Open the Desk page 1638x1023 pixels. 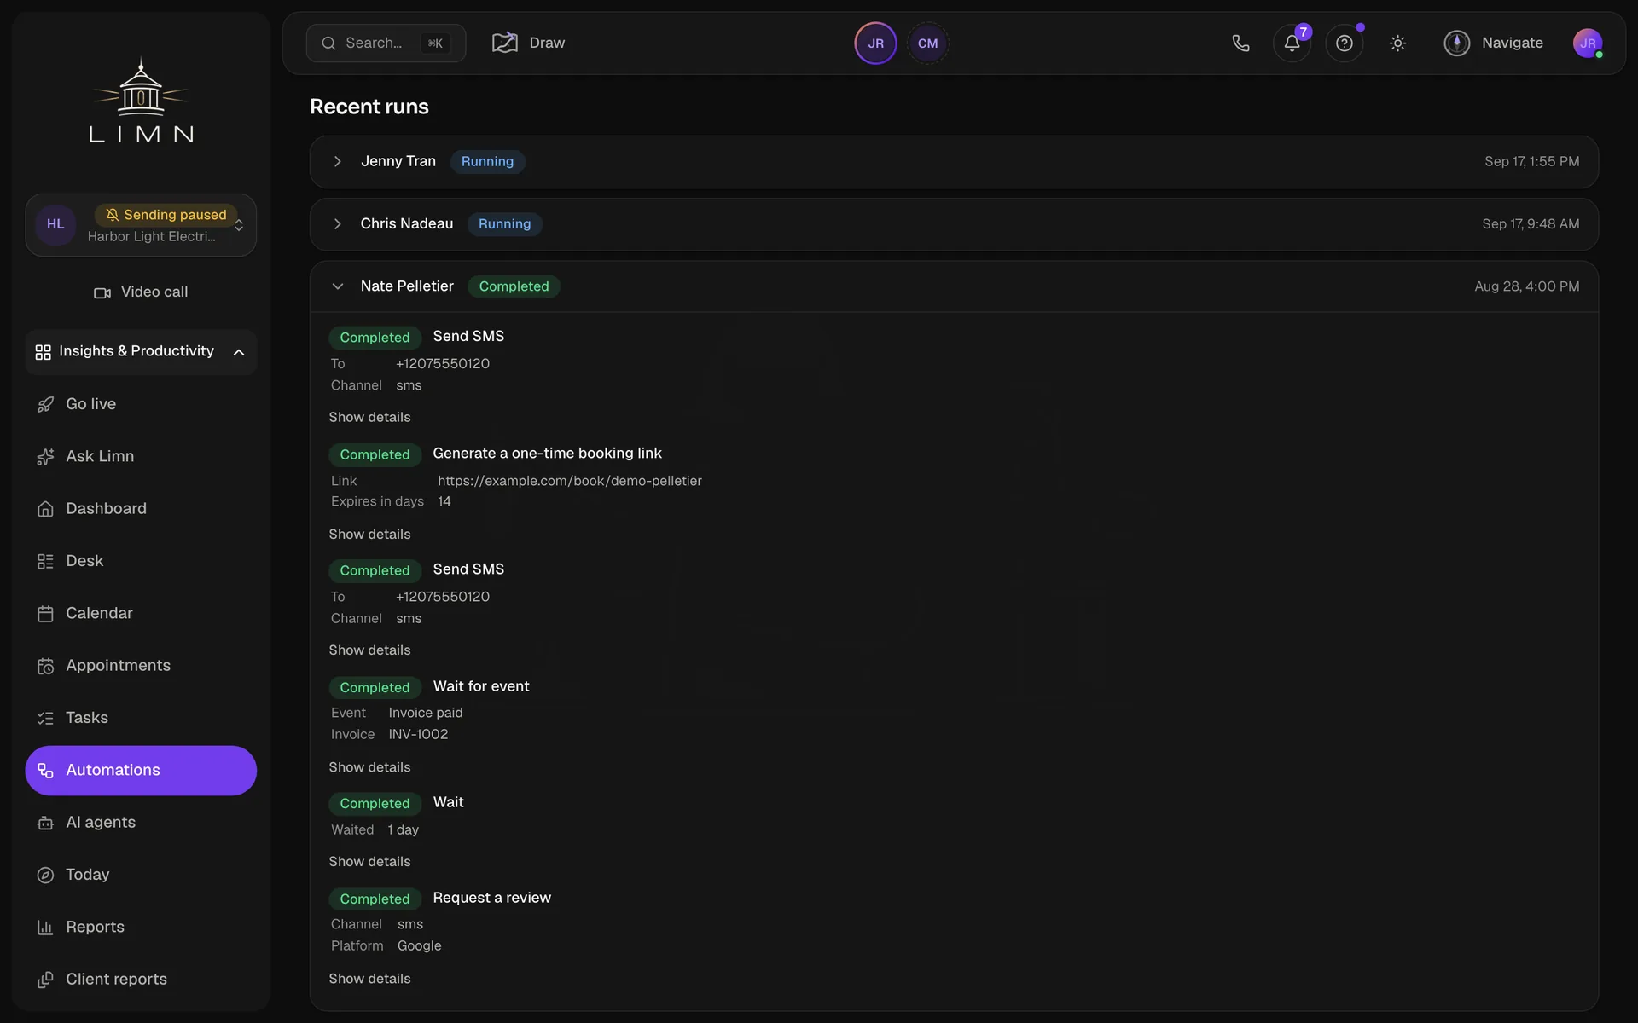coord(141,561)
